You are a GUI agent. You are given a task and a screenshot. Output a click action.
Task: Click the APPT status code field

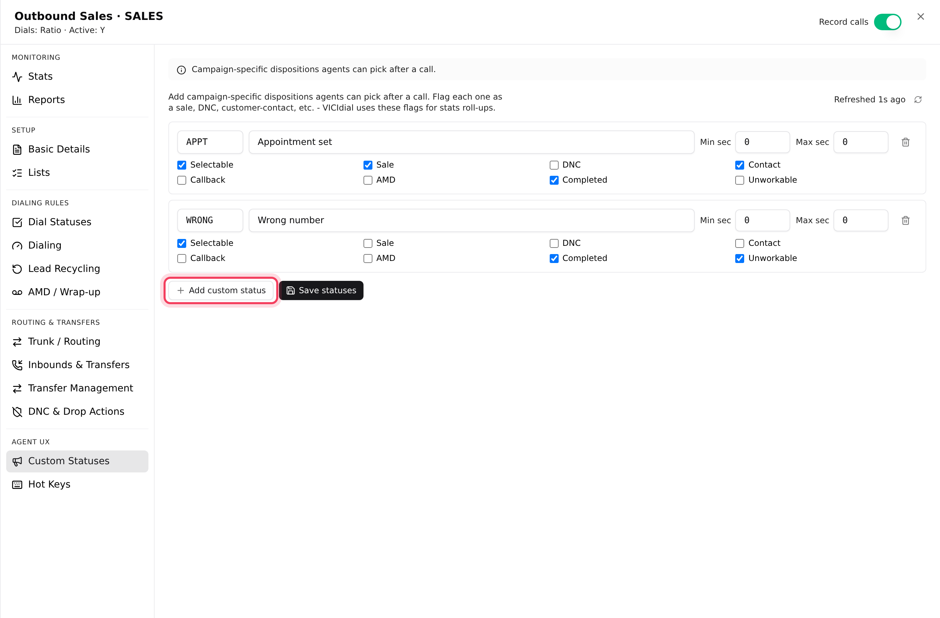210,142
